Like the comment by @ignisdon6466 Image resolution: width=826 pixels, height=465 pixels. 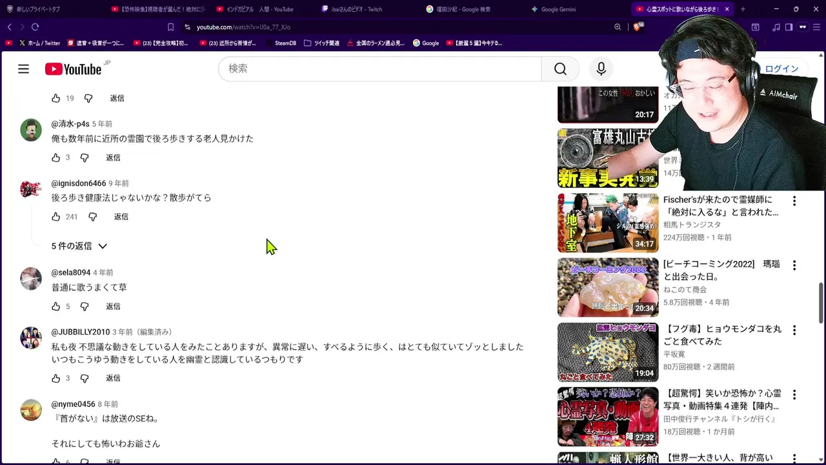[56, 217]
